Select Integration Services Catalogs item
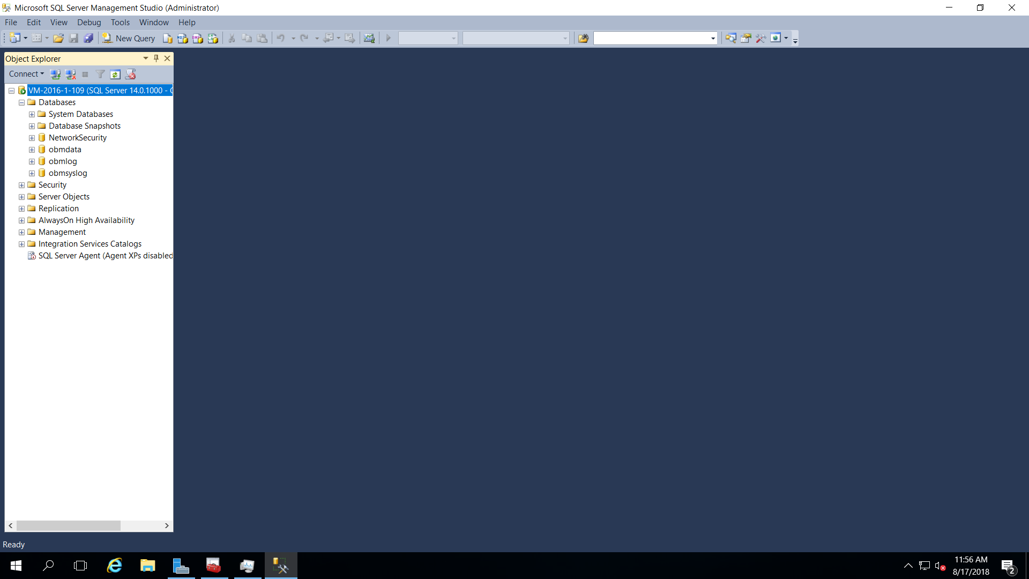 [x=90, y=244]
